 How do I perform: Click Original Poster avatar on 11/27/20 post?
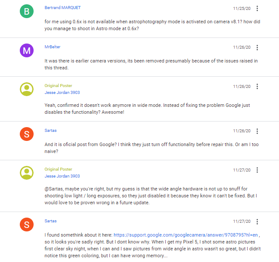27,173
